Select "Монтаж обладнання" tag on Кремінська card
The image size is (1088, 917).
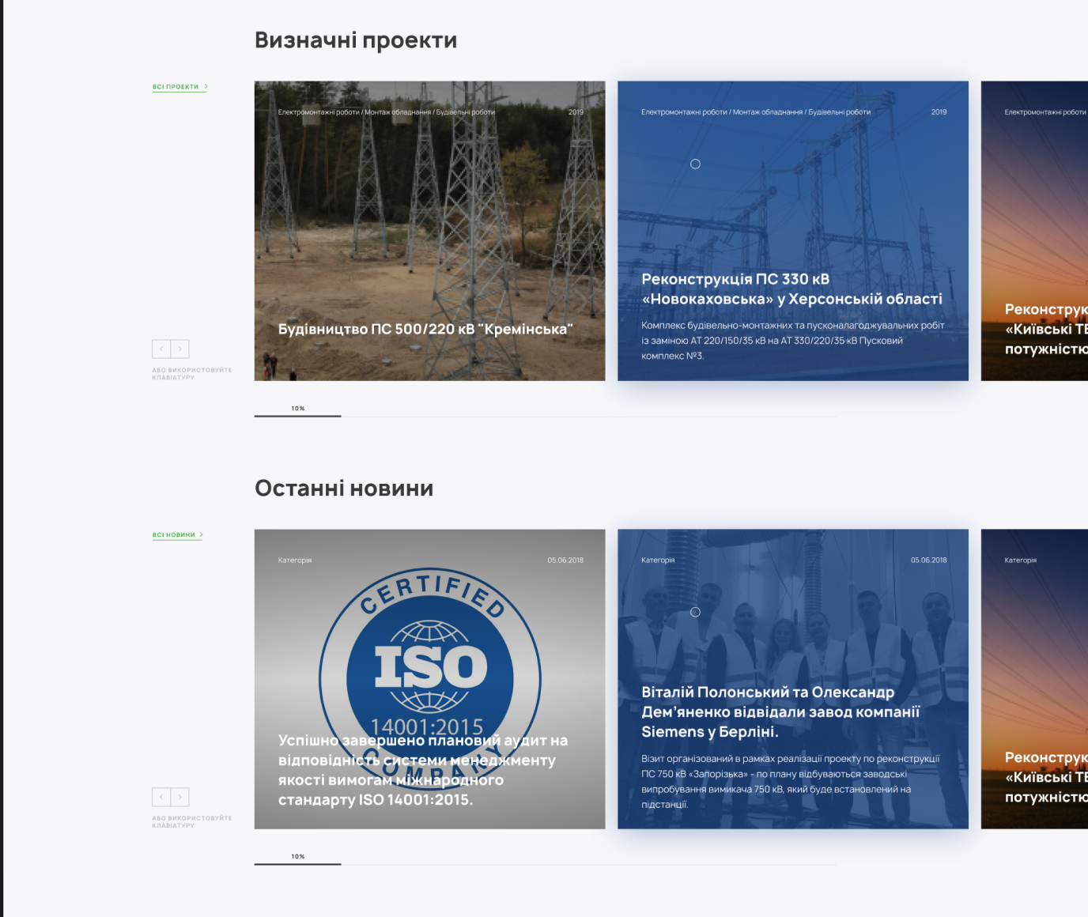click(x=398, y=112)
